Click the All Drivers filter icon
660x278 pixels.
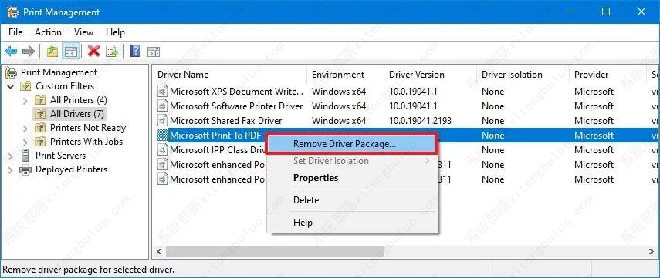40,114
